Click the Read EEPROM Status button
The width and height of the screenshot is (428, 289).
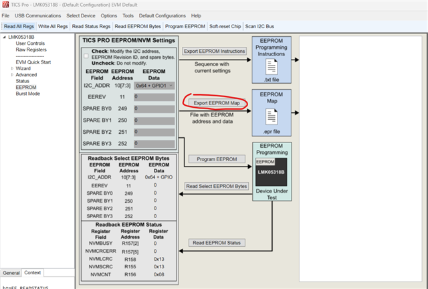[217, 243]
